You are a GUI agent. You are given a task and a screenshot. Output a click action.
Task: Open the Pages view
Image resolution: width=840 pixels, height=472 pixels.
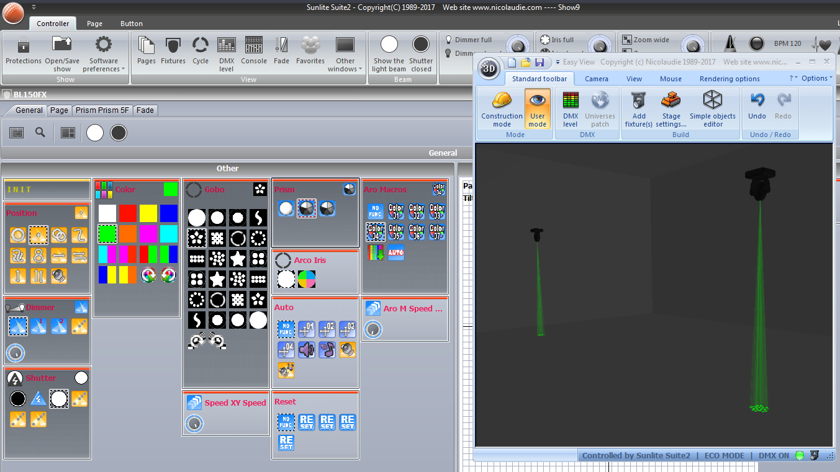tap(147, 51)
